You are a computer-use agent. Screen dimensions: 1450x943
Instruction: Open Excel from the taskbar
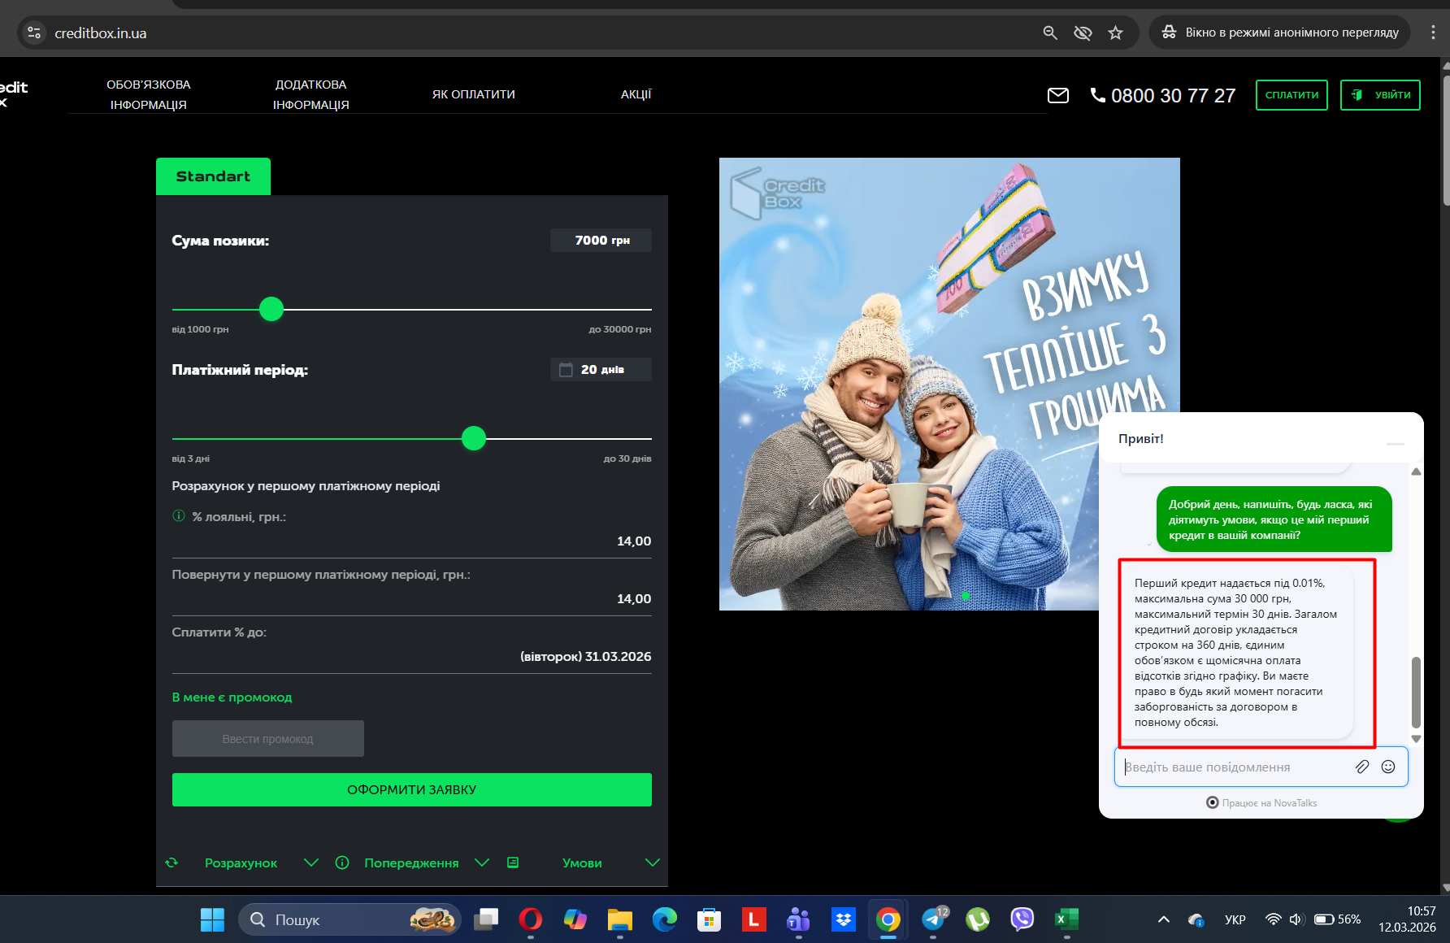pyautogui.click(x=1066, y=919)
